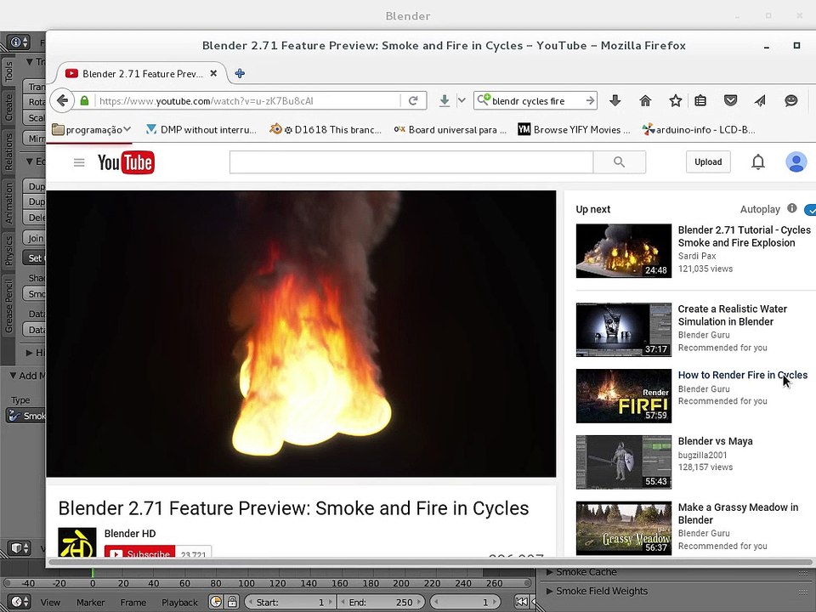Image resolution: width=816 pixels, height=612 pixels.
Task: Open DMP without interru... bookmark
Action: pos(201,129)
